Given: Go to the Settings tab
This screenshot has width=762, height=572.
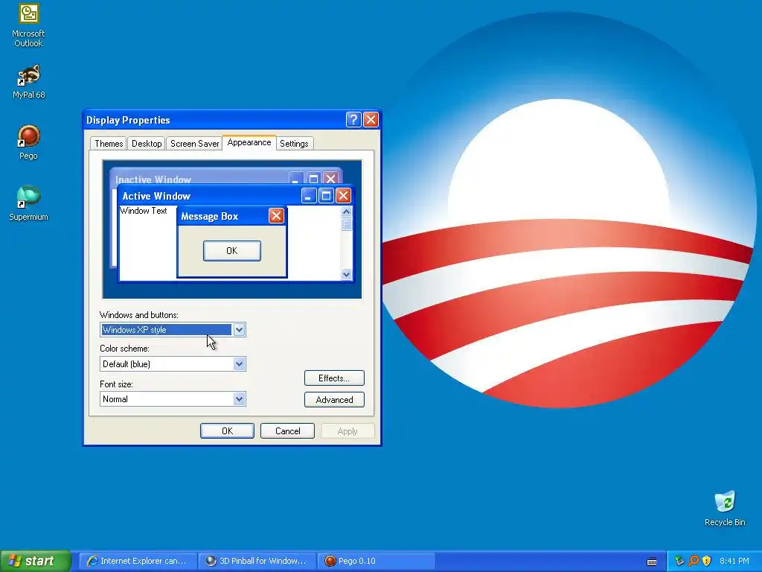Looking at the screenshot, I should [x=294, y=144].
